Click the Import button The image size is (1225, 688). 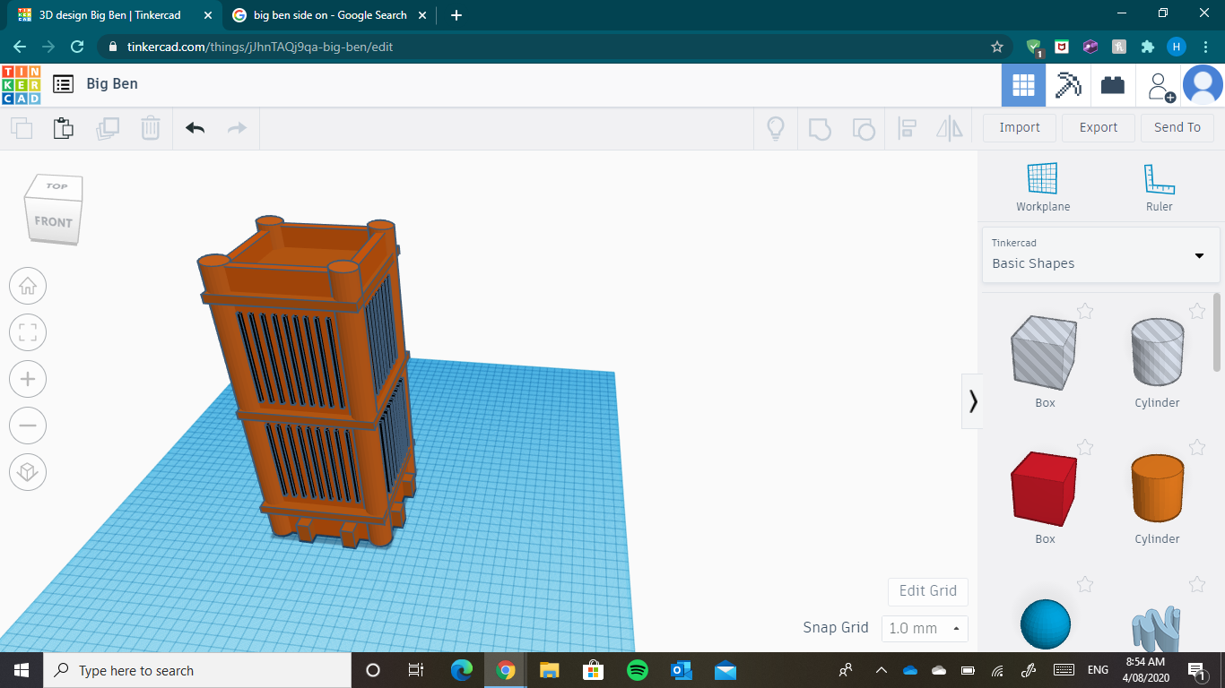[1020, 127]
